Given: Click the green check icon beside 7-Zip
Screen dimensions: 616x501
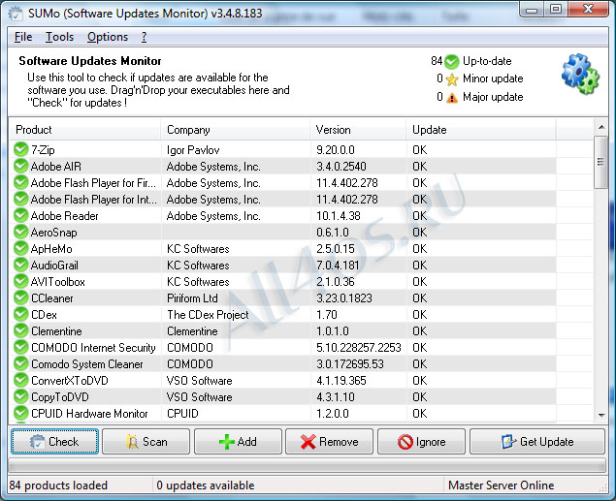Looking at the screenshot, I should pyautogui.click(x=20, y=149).
